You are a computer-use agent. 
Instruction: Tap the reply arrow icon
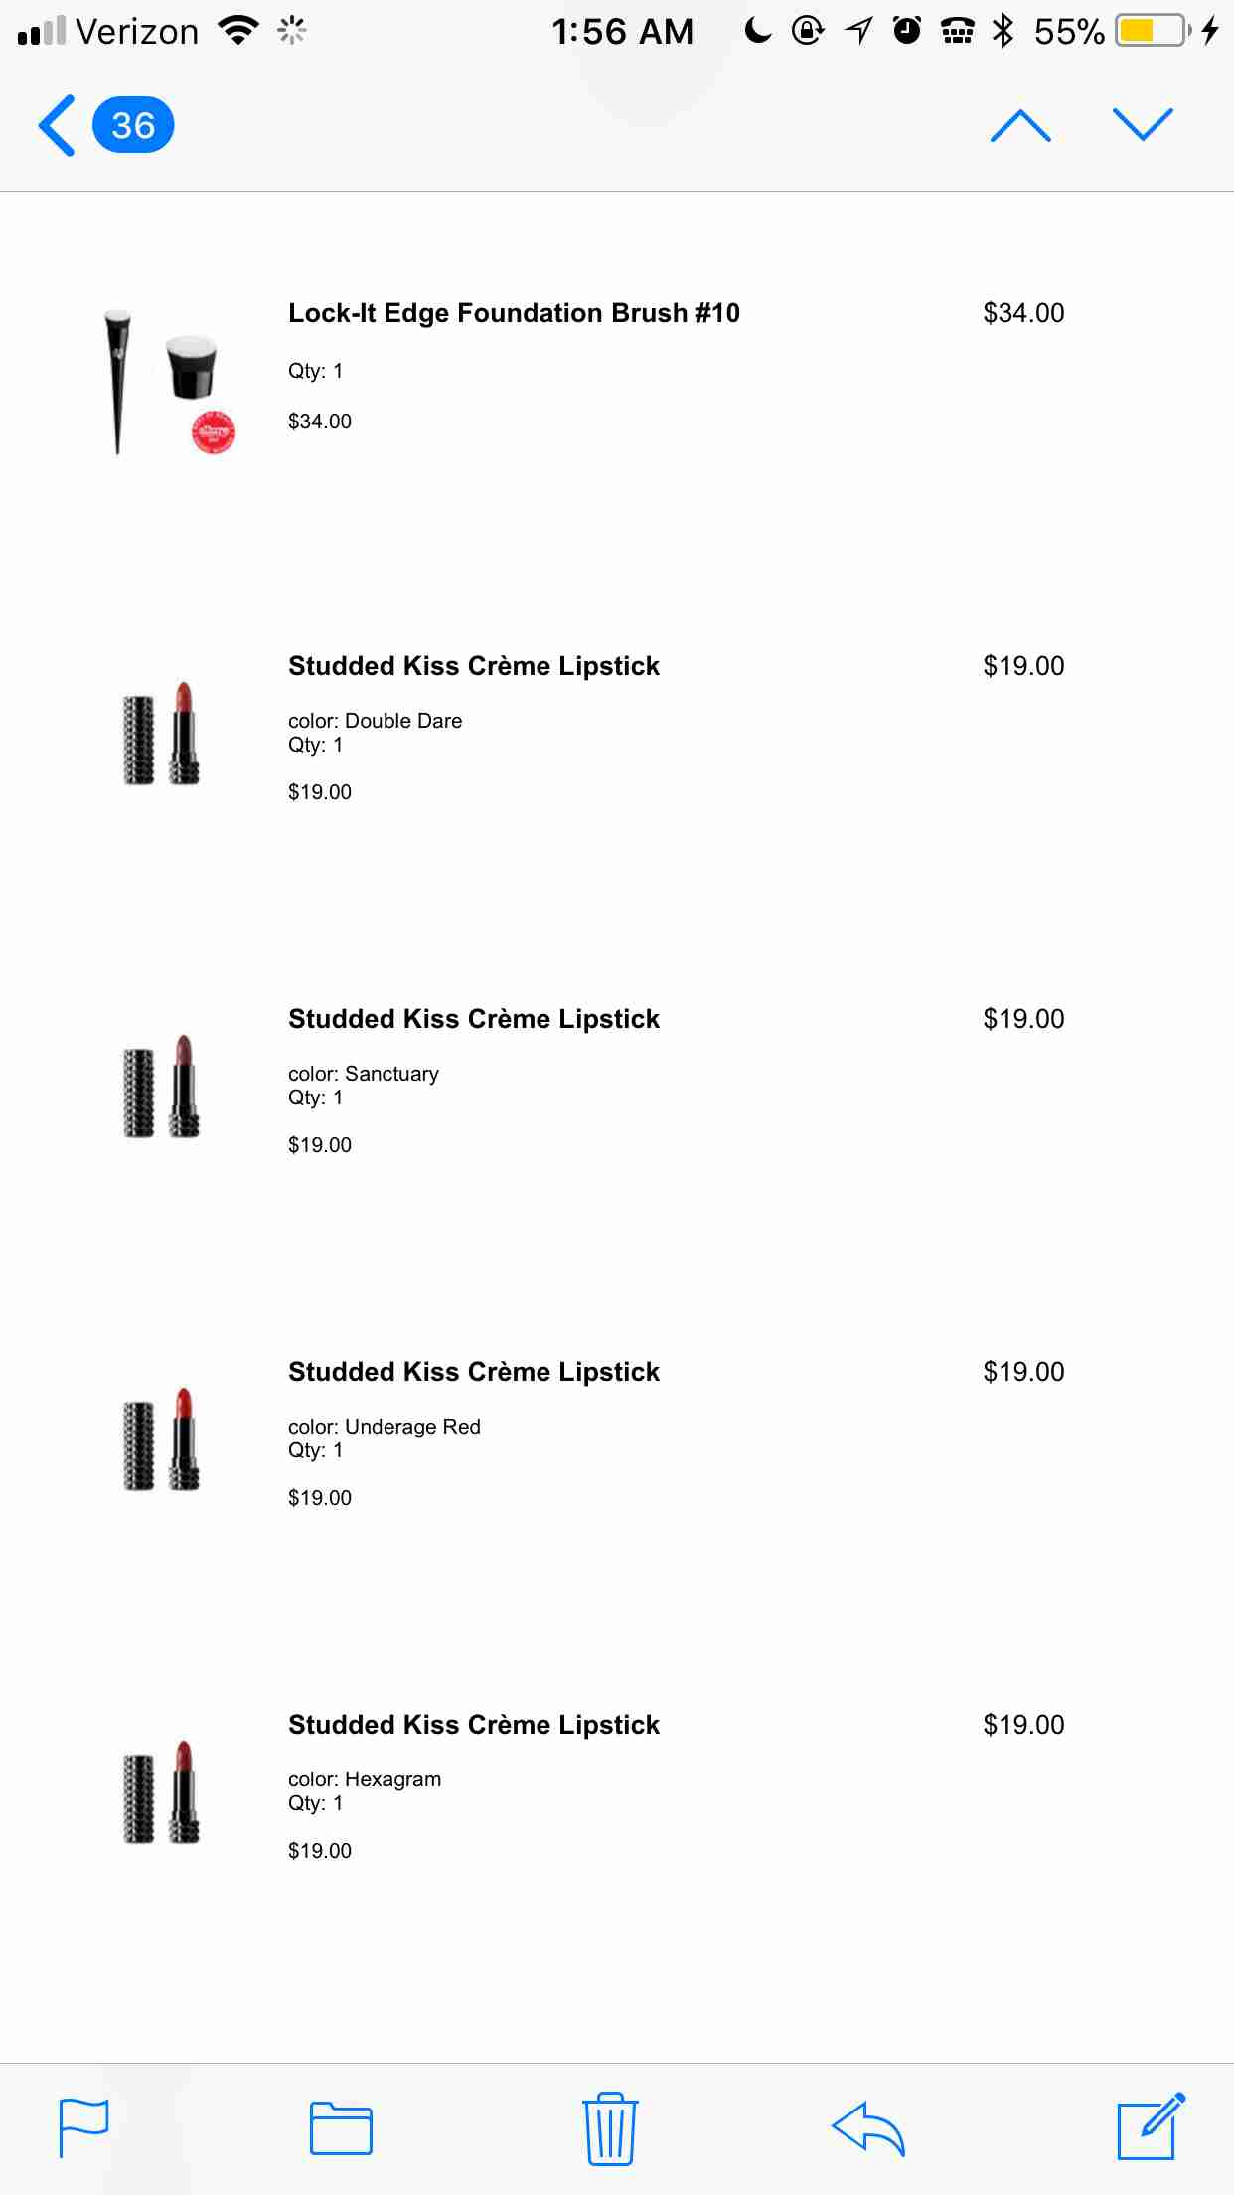867,2128
